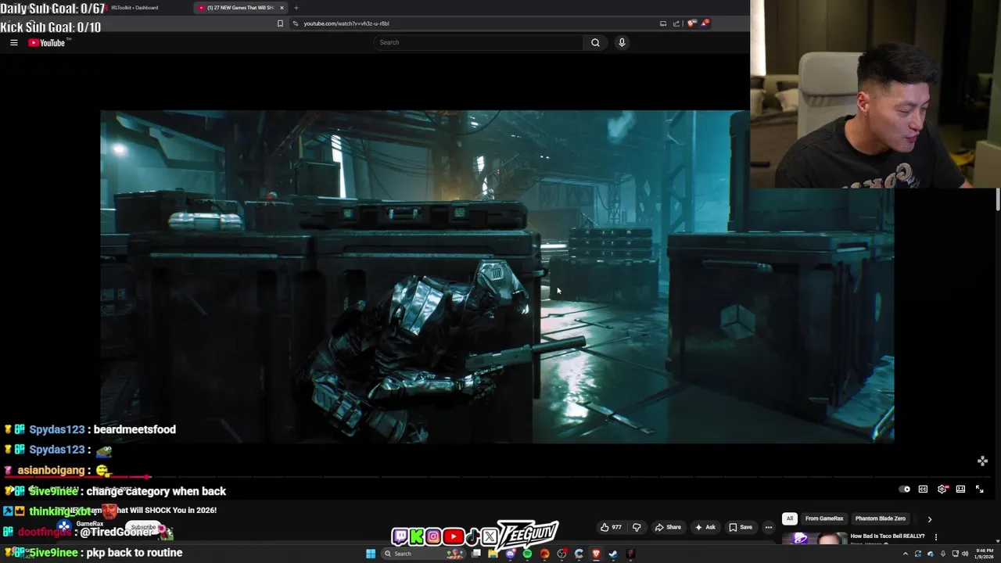Open the YouTube hamburger guide menu

[x=14, y=42]
